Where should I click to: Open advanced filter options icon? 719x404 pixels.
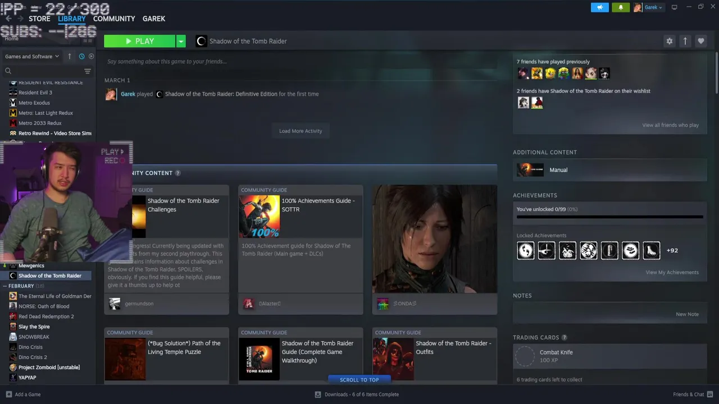click(x=87, y=71)
